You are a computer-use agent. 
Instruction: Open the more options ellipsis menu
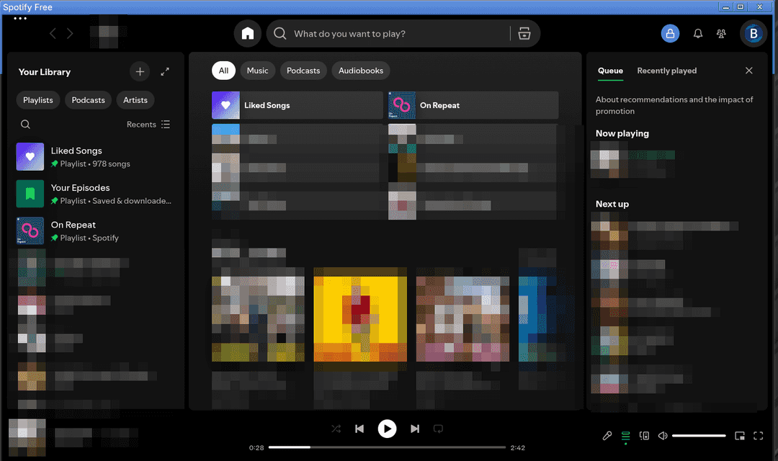point(19,18)
